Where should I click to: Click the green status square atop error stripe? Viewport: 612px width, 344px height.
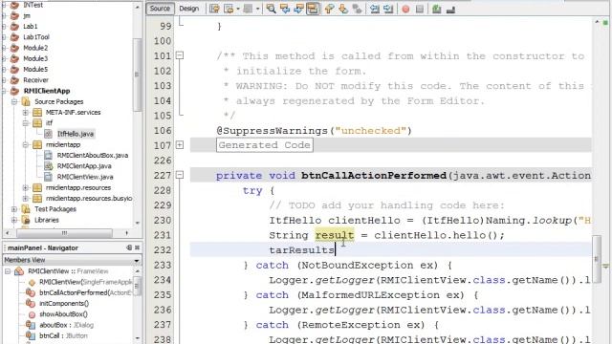pyautogui.click(x=605, y=23)
